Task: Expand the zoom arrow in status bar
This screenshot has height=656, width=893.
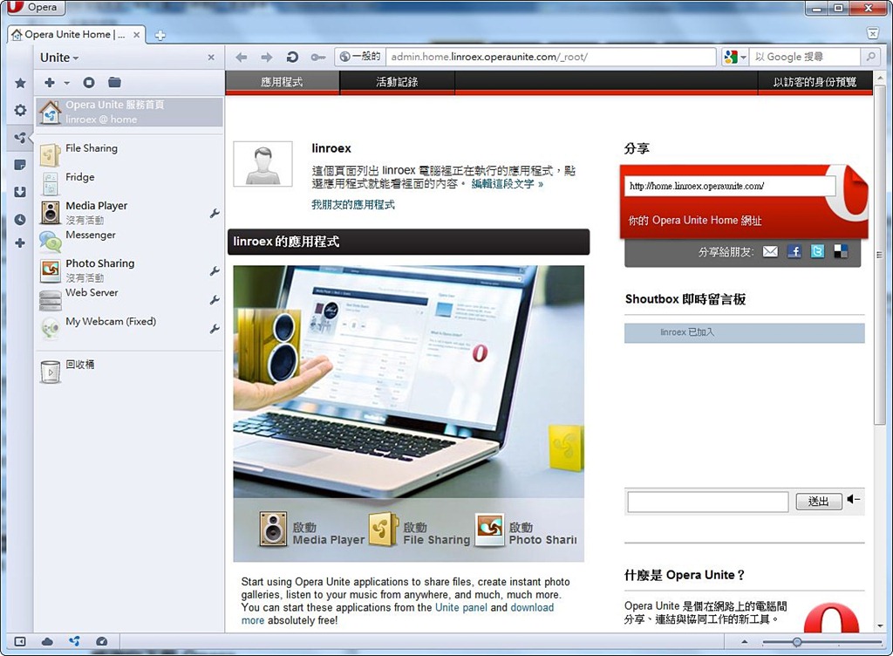Action: (x=745, y=642)
